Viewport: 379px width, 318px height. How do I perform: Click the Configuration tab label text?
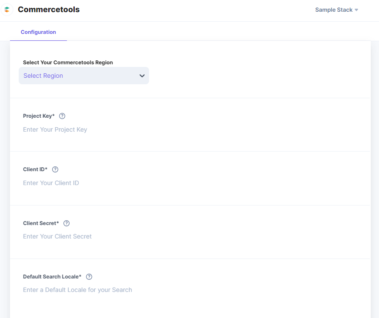point(38,32)
